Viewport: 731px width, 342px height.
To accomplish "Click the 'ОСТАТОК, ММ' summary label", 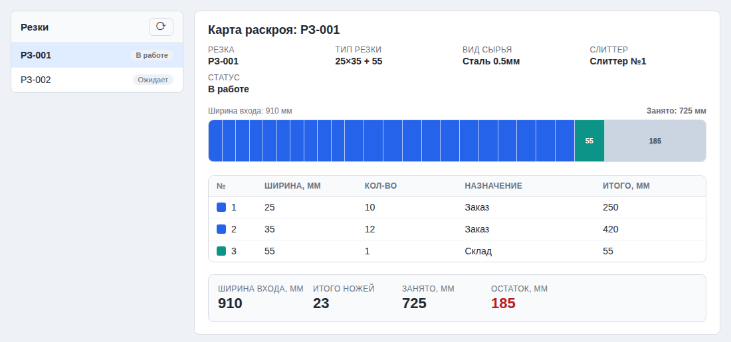I will coord(520,289).
